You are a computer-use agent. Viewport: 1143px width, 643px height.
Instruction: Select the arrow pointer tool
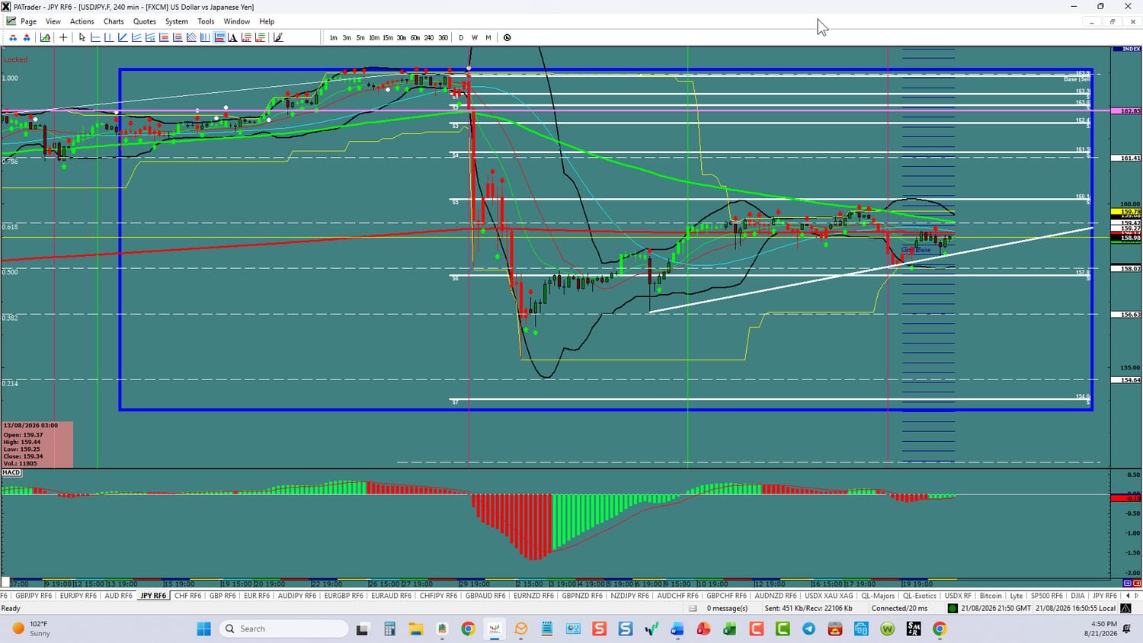pos(82,37)
